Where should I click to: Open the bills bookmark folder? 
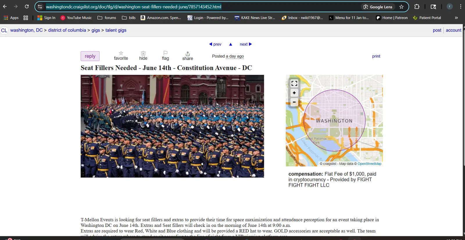point(129,18)
